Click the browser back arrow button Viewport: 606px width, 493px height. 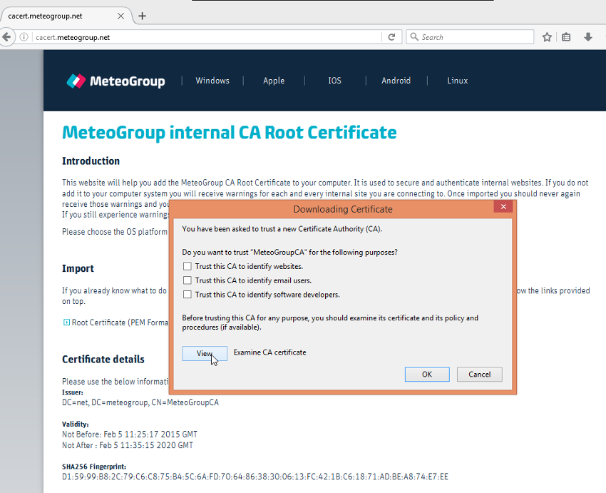pos(6,37)
